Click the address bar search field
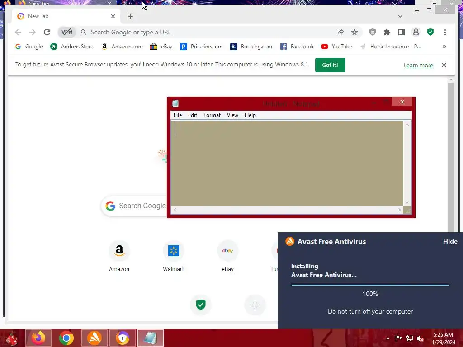Screen dimensions: 463x347 [207, 32]
